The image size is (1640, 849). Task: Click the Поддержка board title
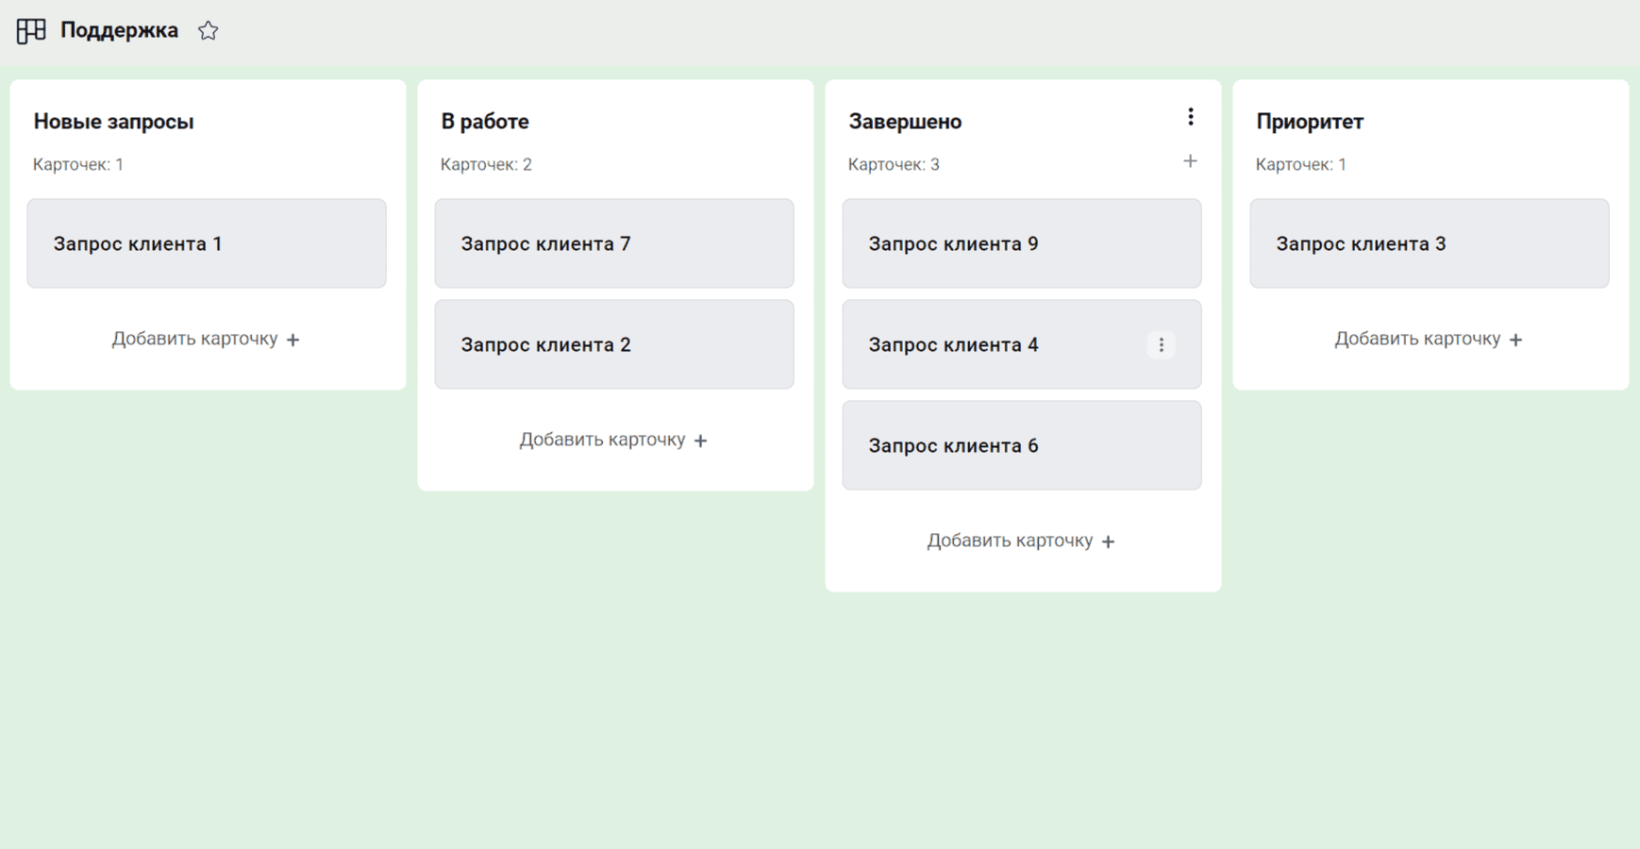click(119, 30)
